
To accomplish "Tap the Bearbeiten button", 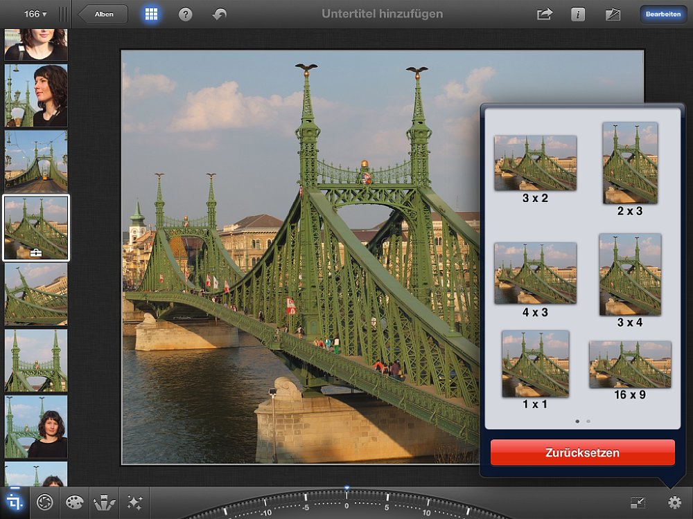I will point(663,14).
